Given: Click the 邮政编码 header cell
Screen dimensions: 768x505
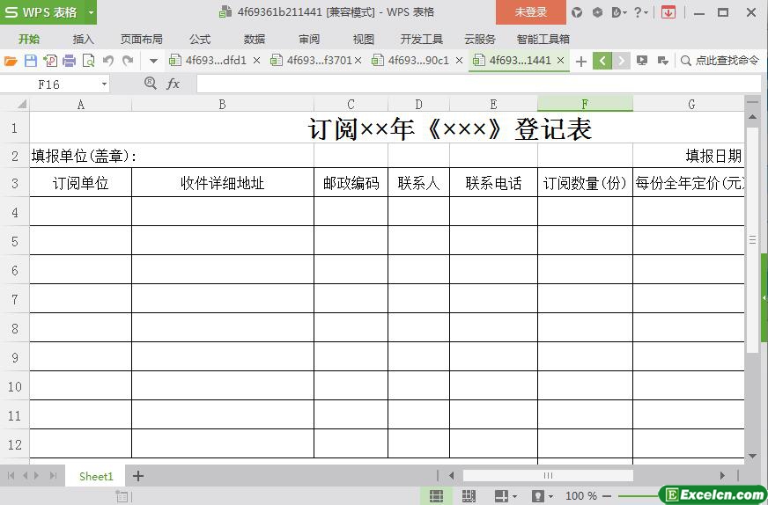Looking at the screenshot, I should (x=351, y=183).
